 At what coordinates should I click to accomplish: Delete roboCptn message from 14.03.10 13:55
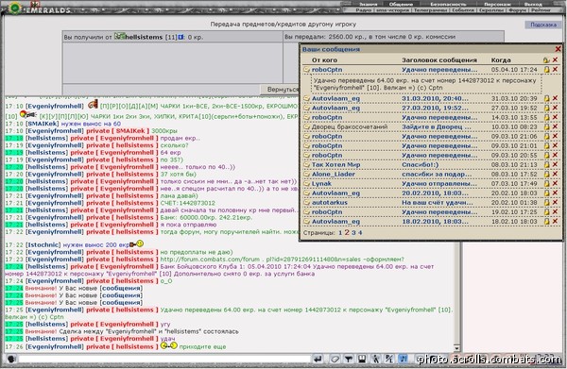[555, 117]
